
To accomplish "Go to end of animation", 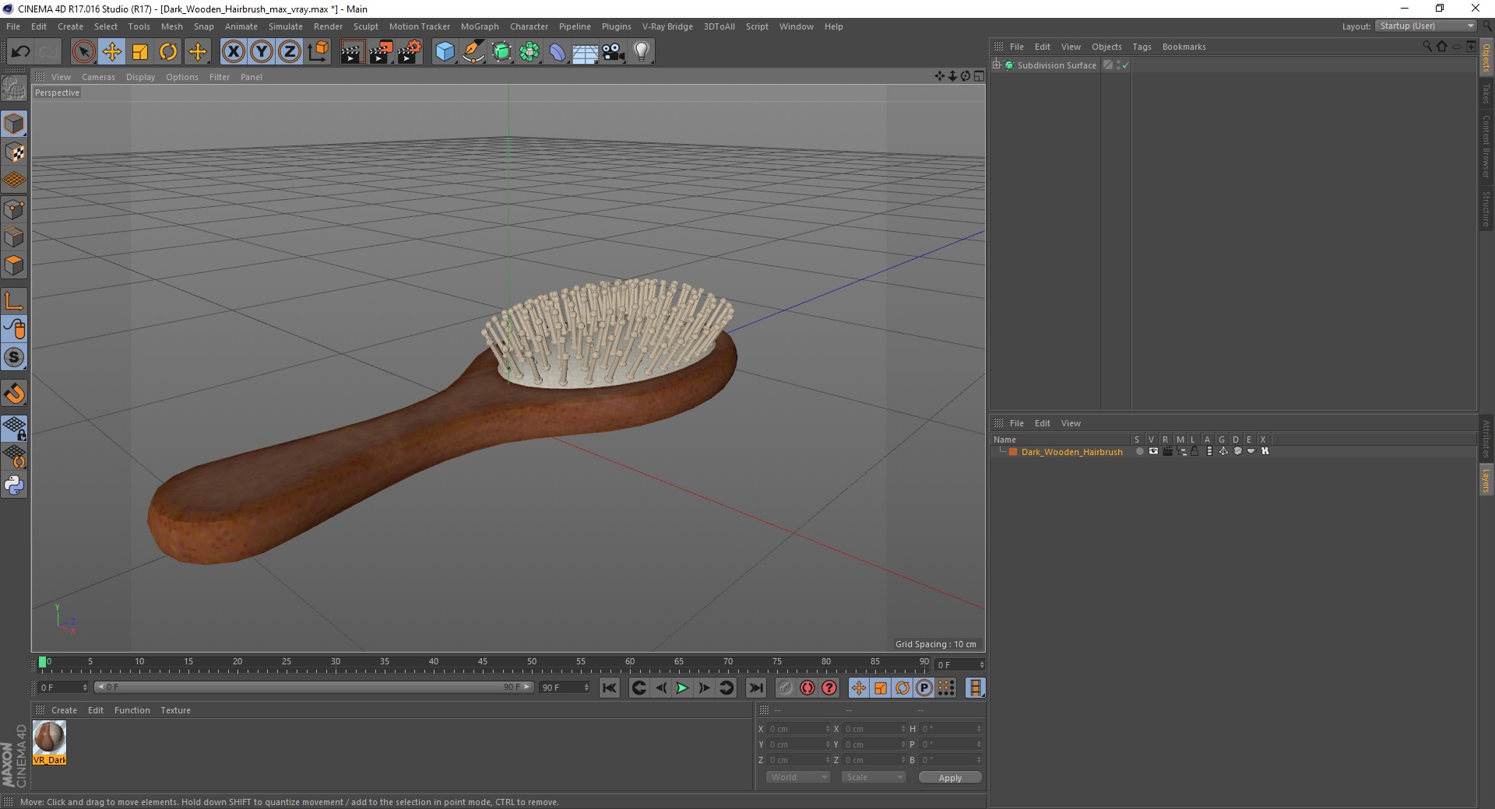I will coord(755,688).
